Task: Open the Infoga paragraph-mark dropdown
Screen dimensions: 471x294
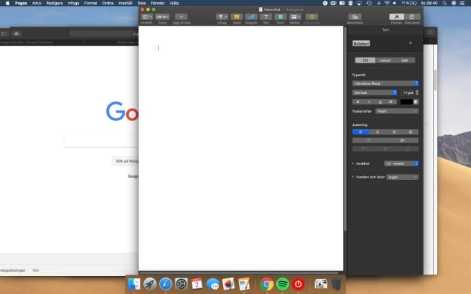Action: (x=222, y=17)
